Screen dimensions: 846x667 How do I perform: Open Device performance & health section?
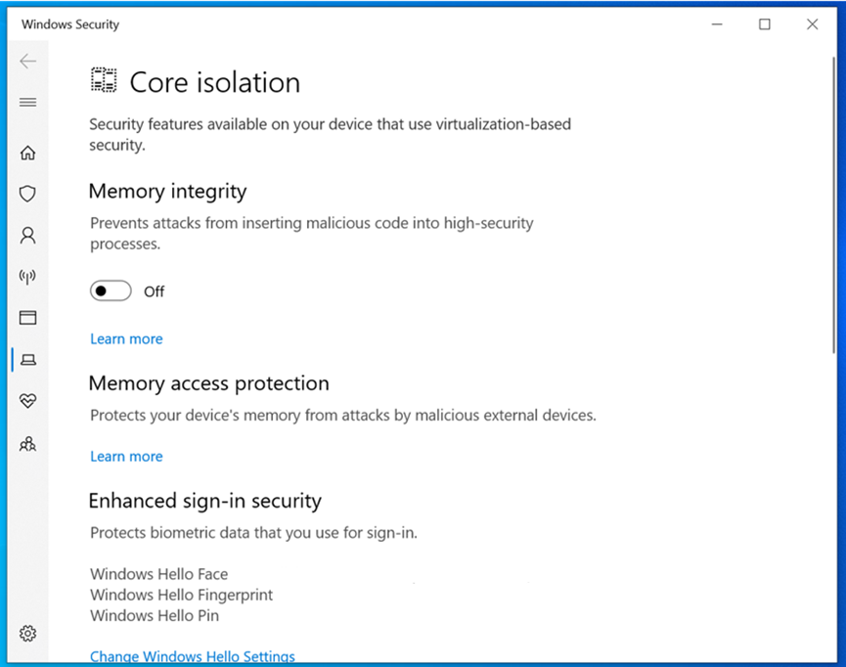(x=28, y=401)
